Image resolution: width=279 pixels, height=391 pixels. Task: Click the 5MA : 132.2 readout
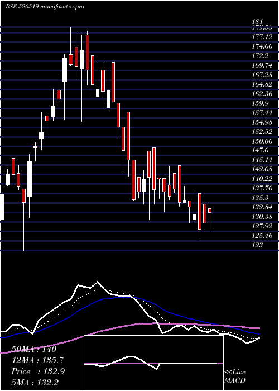click(35, 382)
